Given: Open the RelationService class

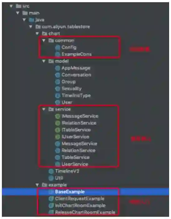Looking at the screenshot, I should (x=78, y=151).
